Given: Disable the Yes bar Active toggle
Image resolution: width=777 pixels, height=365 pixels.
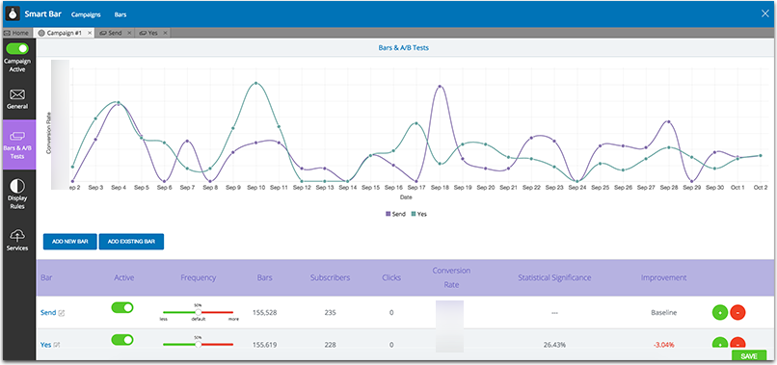Looking at the screenshot, I should click(122, 340).
